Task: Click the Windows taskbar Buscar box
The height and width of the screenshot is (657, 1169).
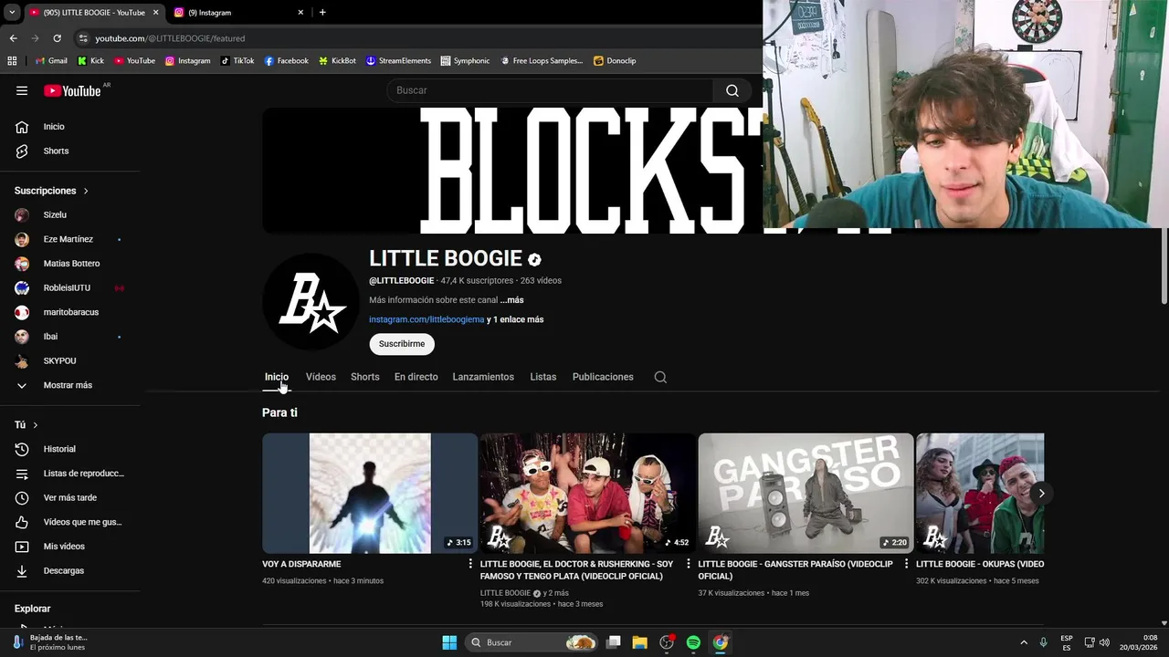Action: [532, 642]
